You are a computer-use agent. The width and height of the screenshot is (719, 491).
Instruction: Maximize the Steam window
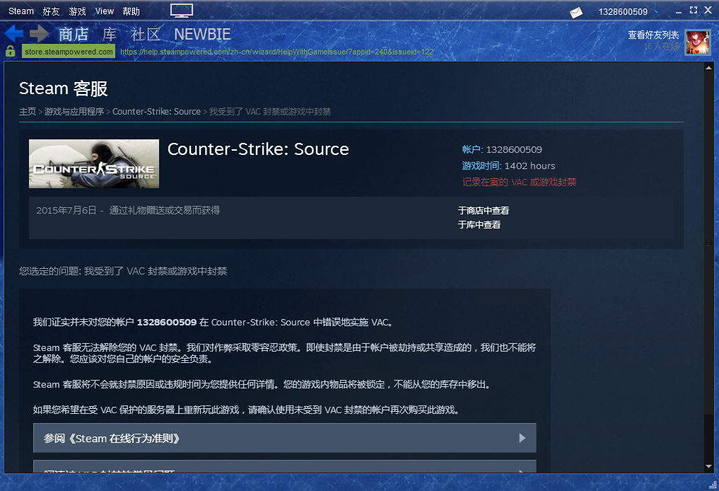click(x=694, y=10)
